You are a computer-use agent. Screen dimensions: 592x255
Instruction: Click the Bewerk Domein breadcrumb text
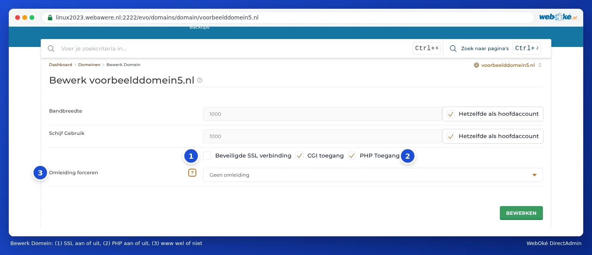123,64
